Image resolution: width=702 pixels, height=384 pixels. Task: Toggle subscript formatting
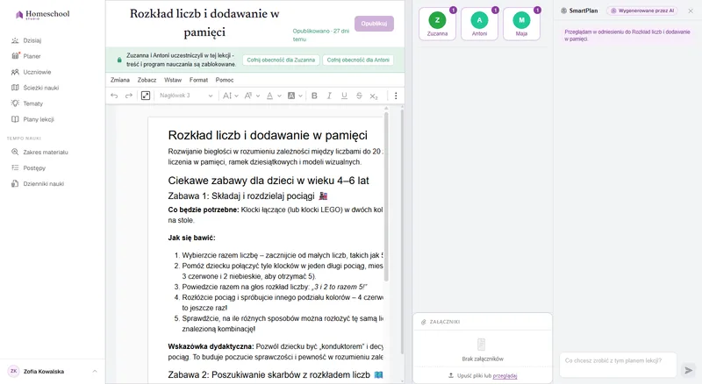(374, 96)
